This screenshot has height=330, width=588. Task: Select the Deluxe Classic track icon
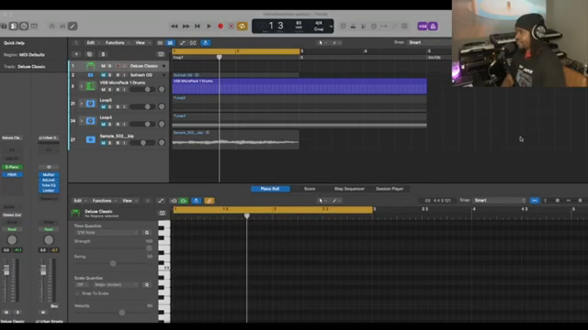coord(90,66)
